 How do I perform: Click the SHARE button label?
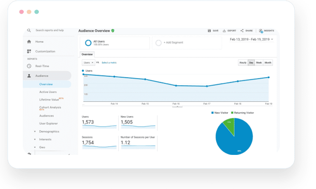tap(249, 31)
